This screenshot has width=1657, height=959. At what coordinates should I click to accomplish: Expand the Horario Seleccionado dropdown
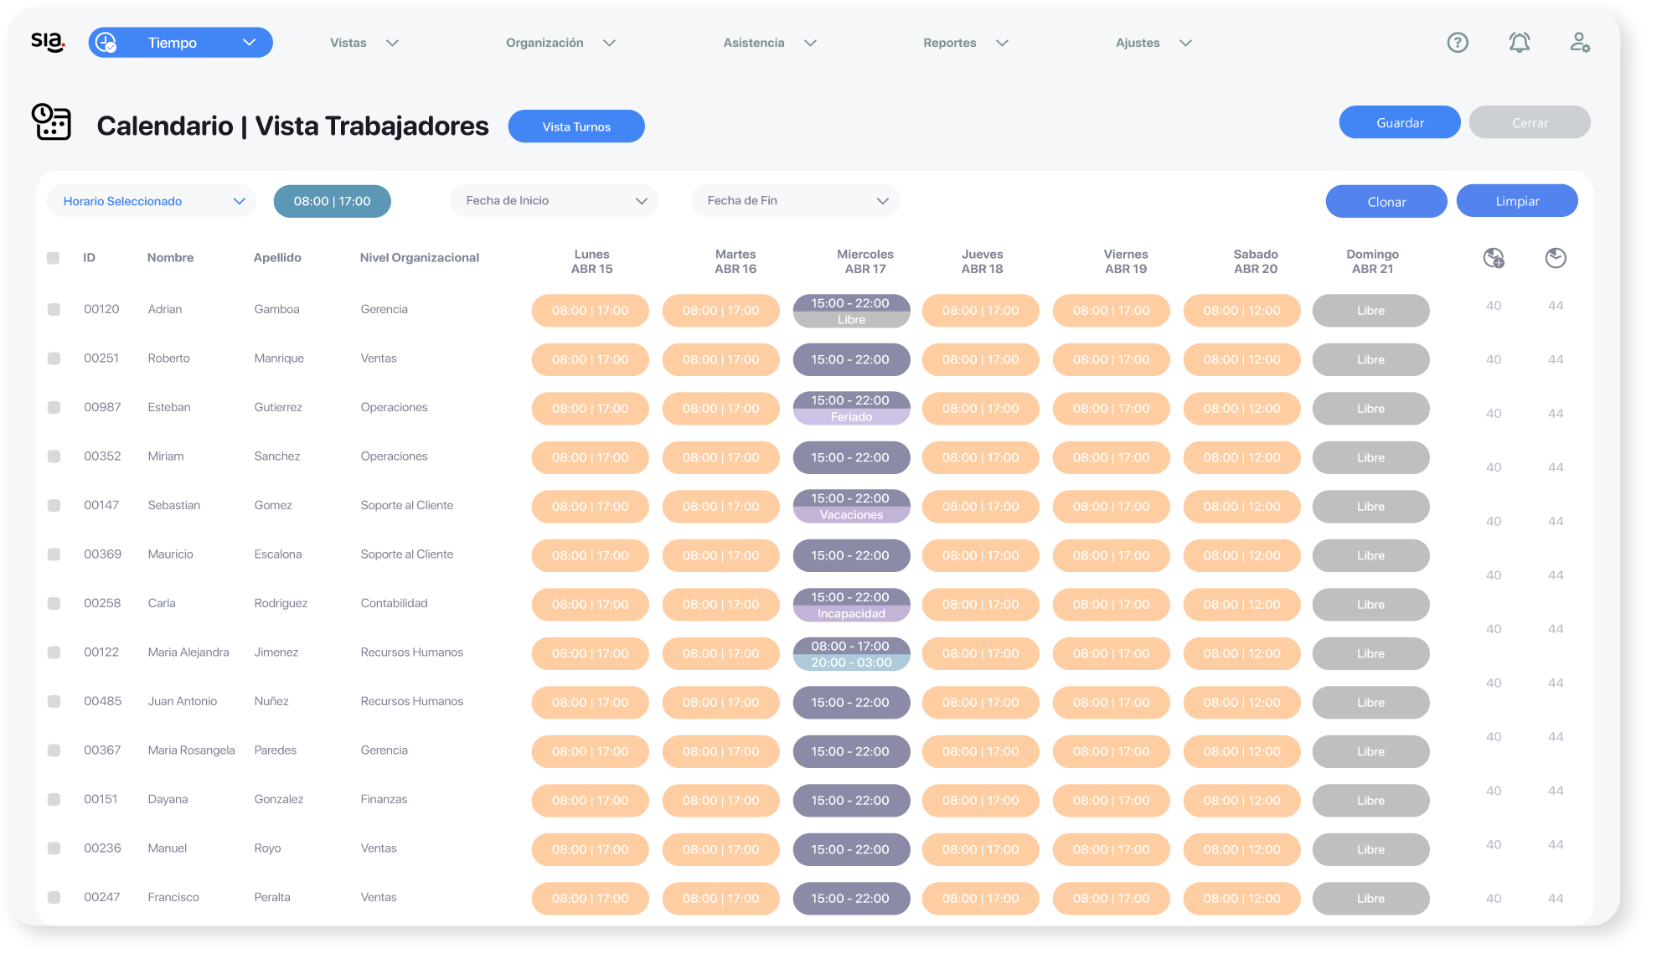(x=152, y=202)
